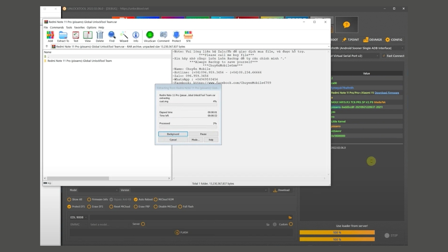Viewport: 448px width, 252px height.
Task: Click the T.POINT pin icon in UnlockTool
Action: click(x=344, y=40)
